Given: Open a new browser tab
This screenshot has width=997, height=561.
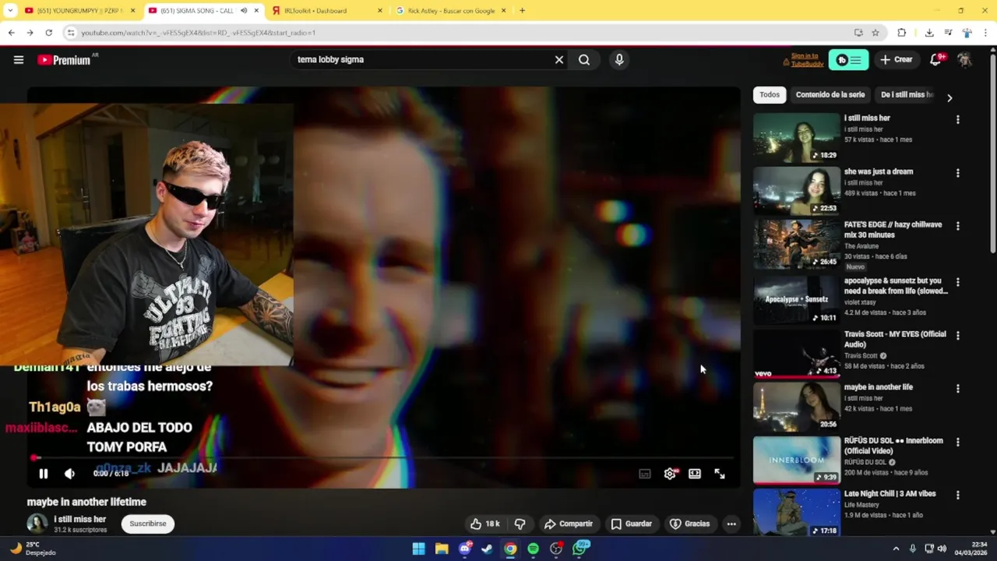Looking at the screenshot, I should click(x=522, y=11).
